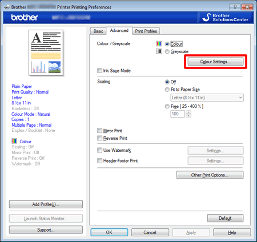
Task: Enable the Ink Save Mode checkbox
Action: tap(99, 71)
